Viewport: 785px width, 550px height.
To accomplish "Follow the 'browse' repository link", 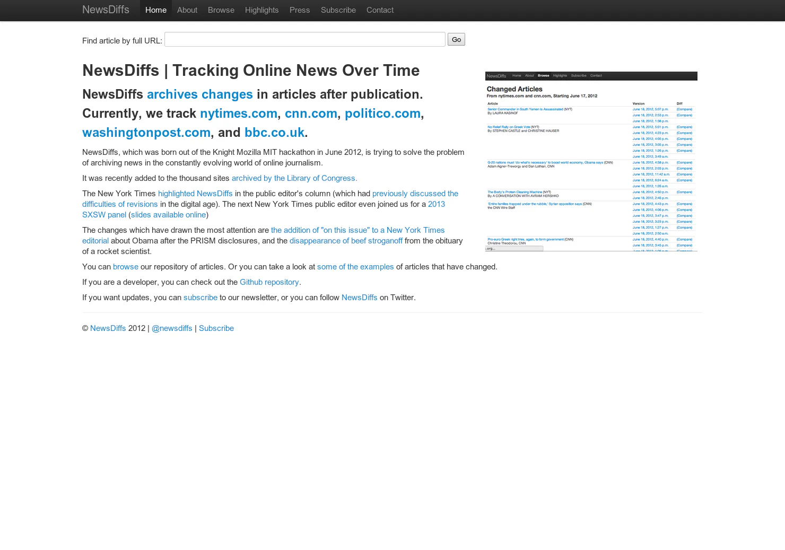I will 126,267.
